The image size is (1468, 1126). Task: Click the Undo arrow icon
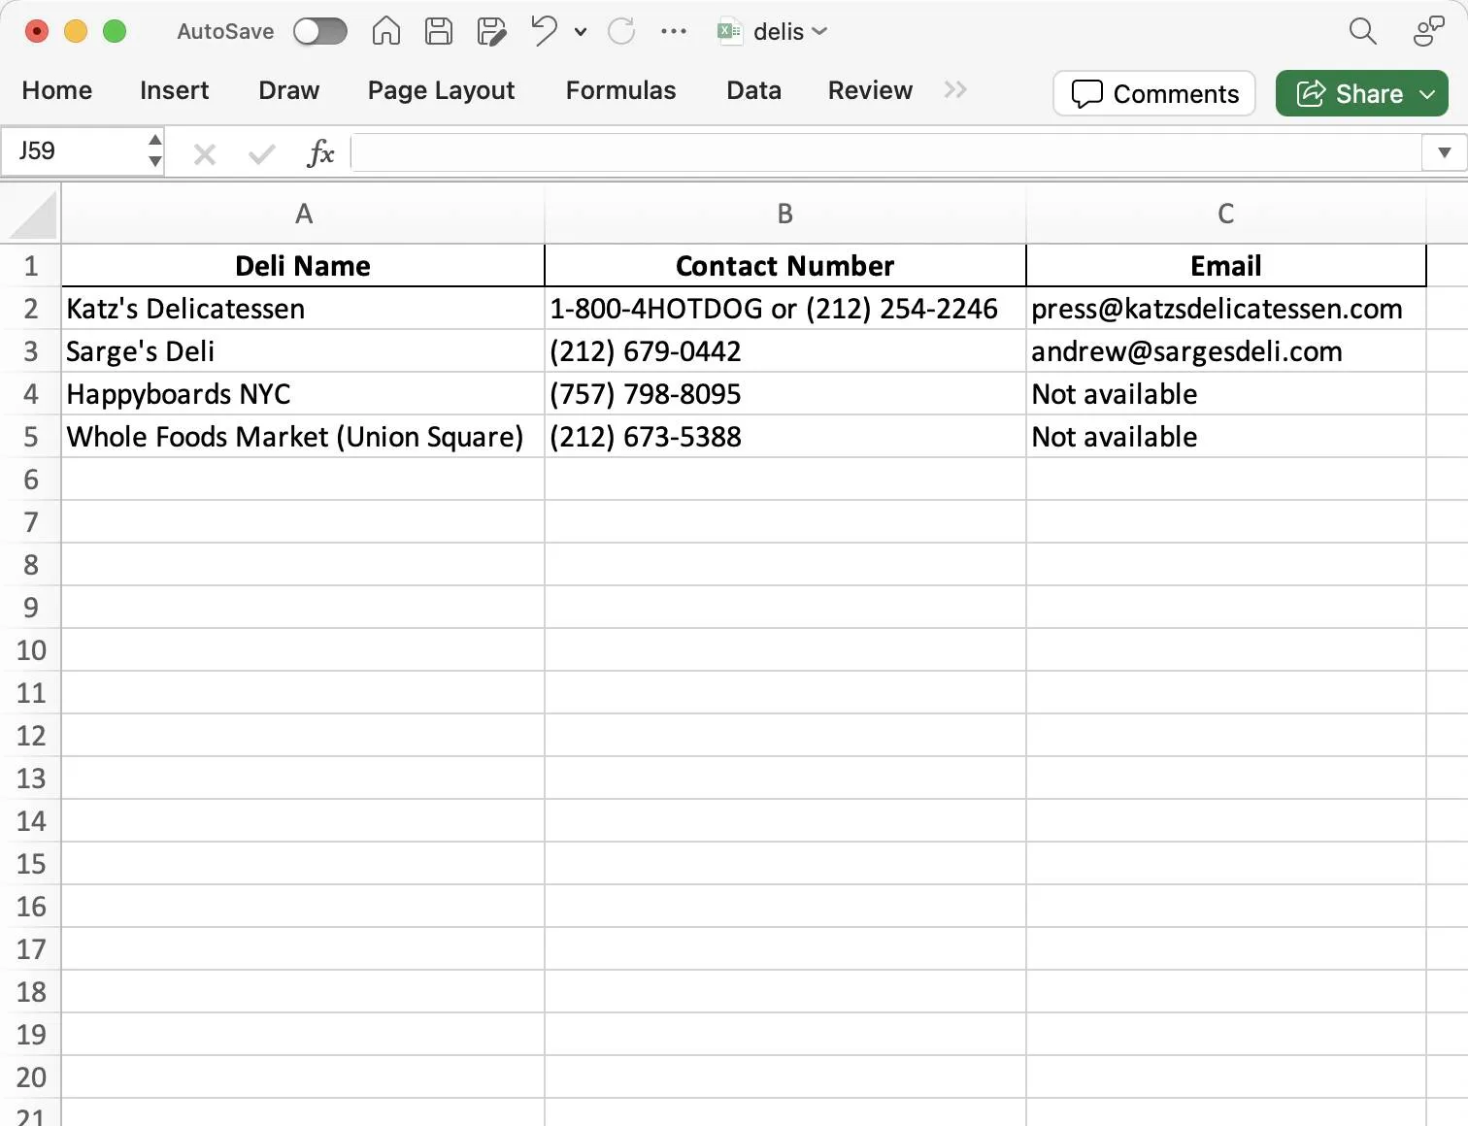click(x=545, y=31)
